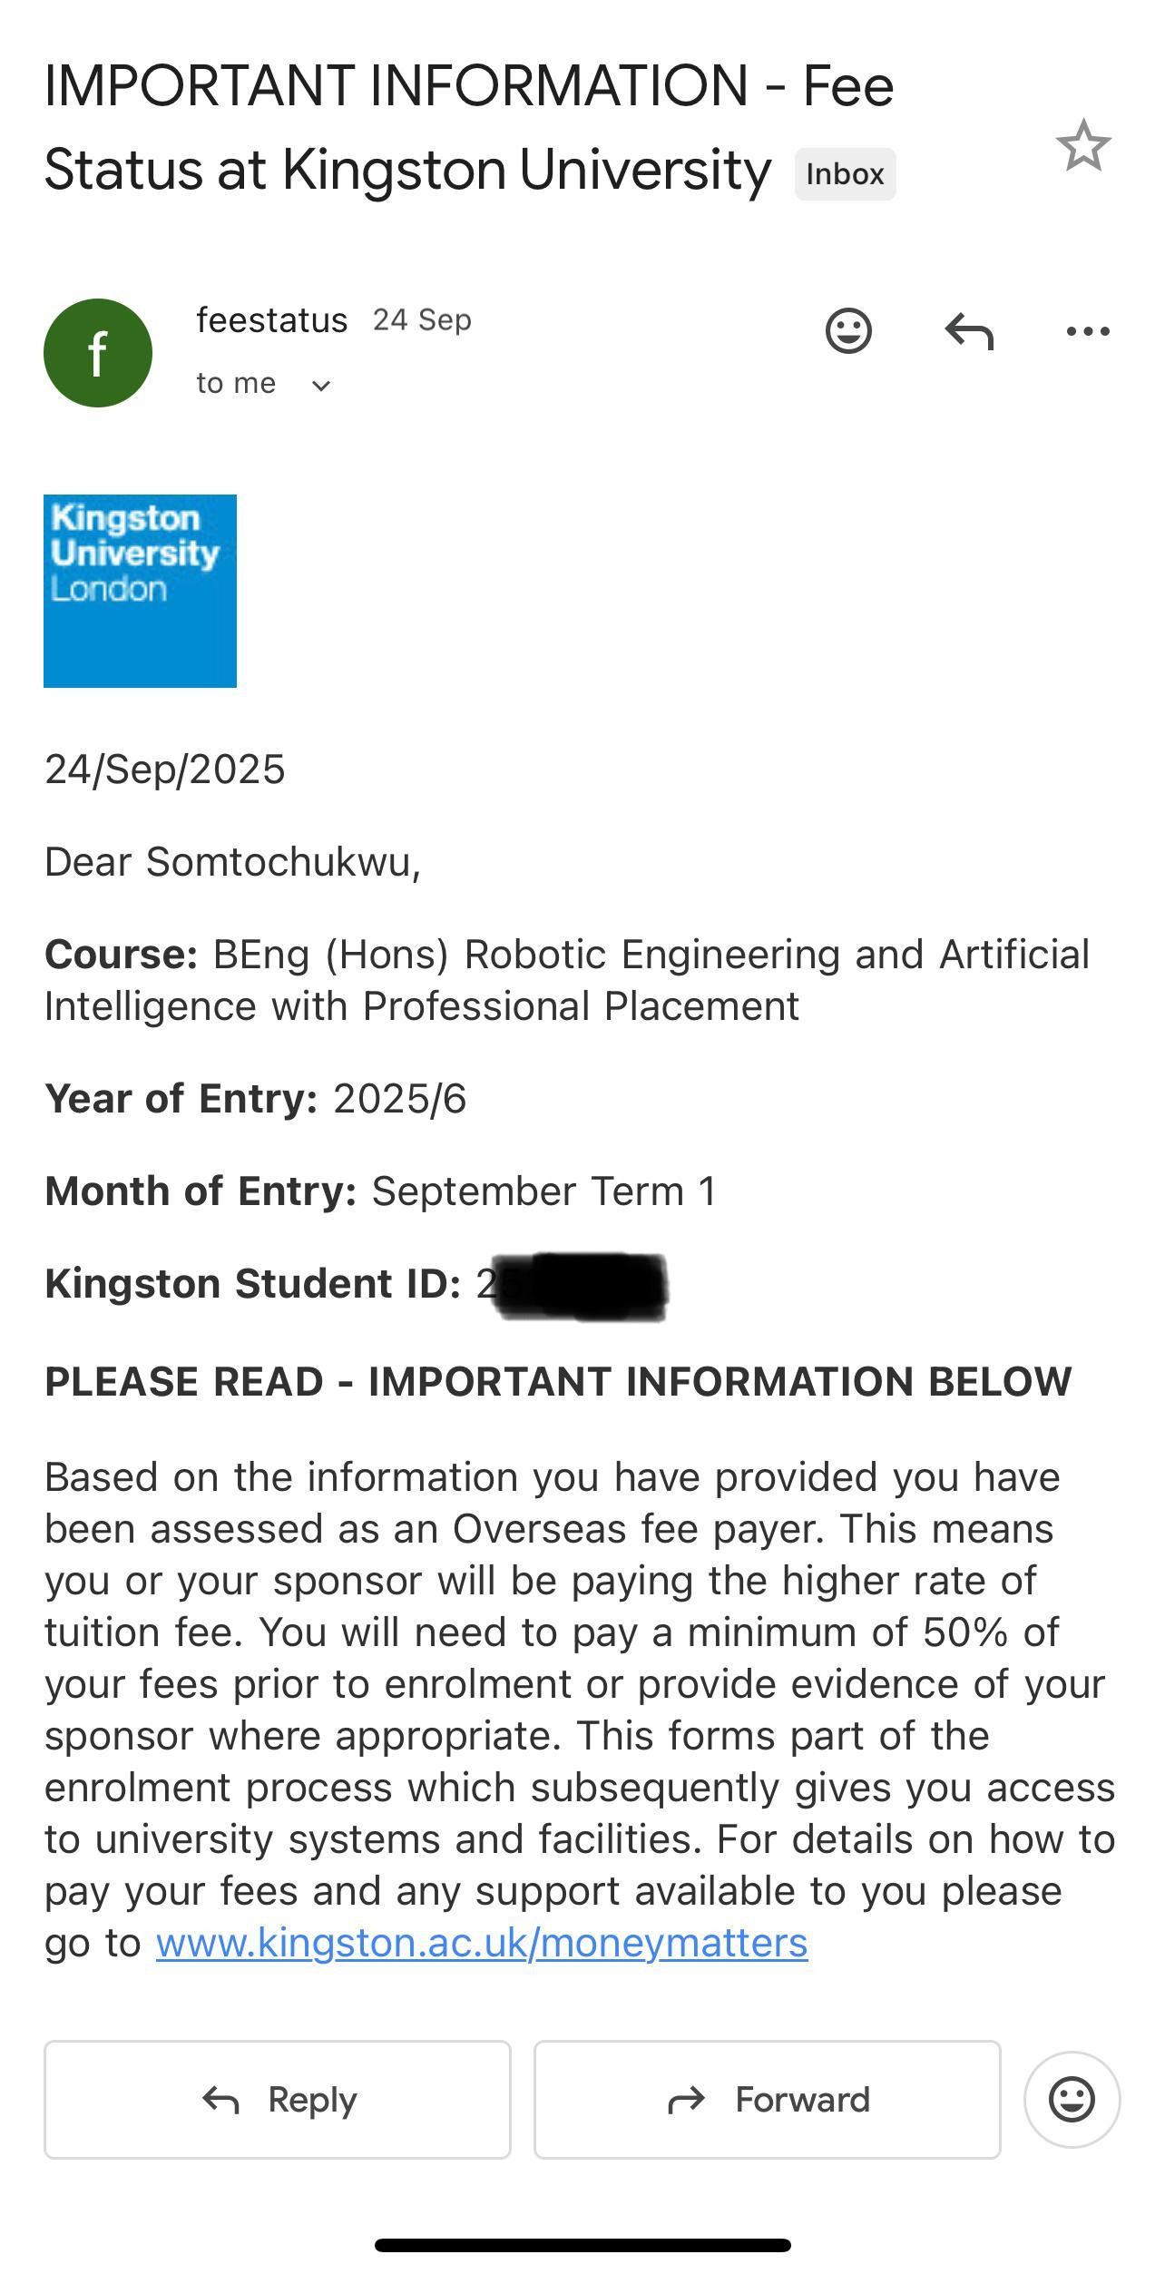Viewport: 1165px width, 2274px height.
Task: Open the feestatus sender avatar
Action: click(x=98, y=353)
